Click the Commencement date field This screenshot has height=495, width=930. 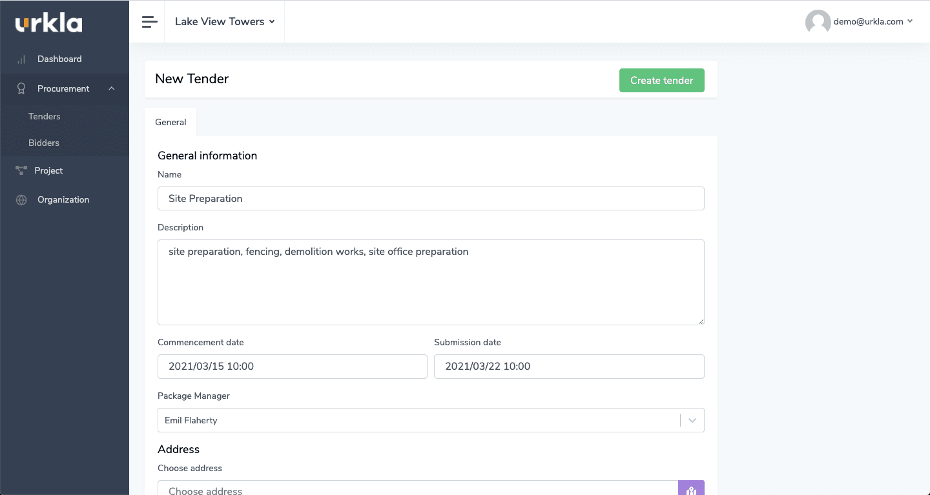[x=292, y=367]
